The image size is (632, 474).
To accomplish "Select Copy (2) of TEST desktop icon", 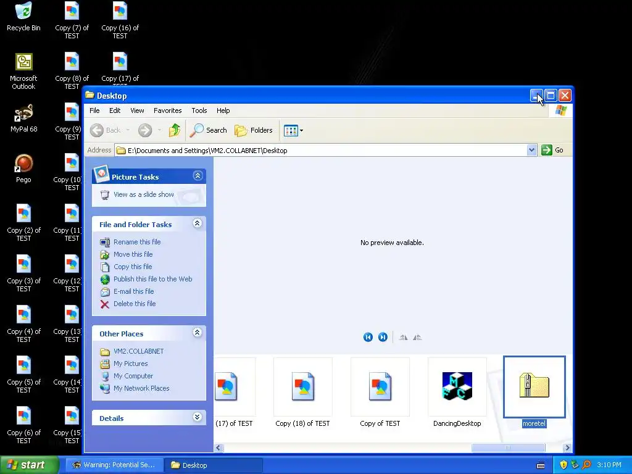I will click(x=24, y=223).
